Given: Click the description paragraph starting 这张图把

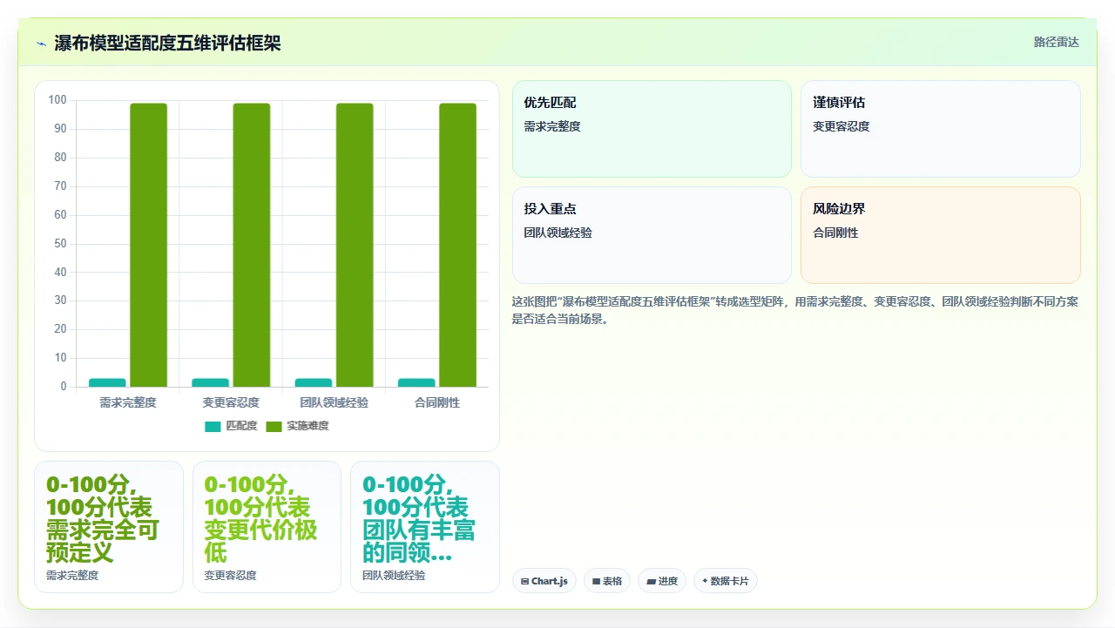Looking at the screenshot, I should click(x=795, y=310).
